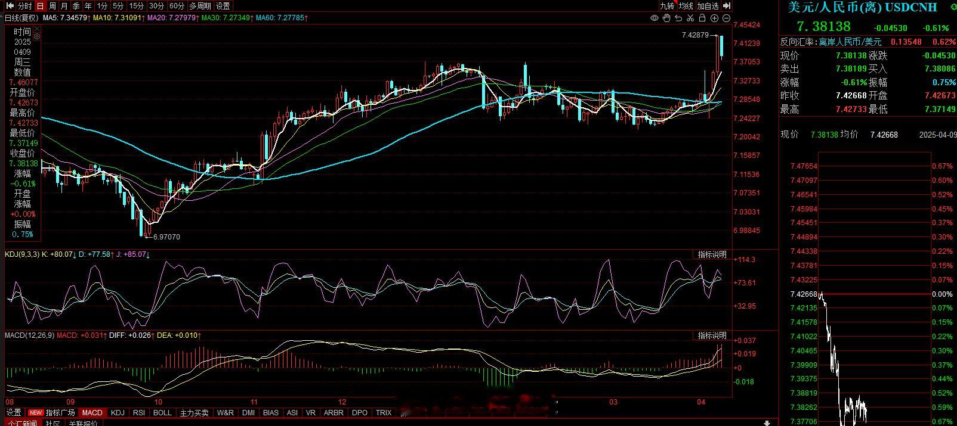The image size is (957, 426).
Task: Open KDJ 指标说明 indicator description
Action: point(712,254)
